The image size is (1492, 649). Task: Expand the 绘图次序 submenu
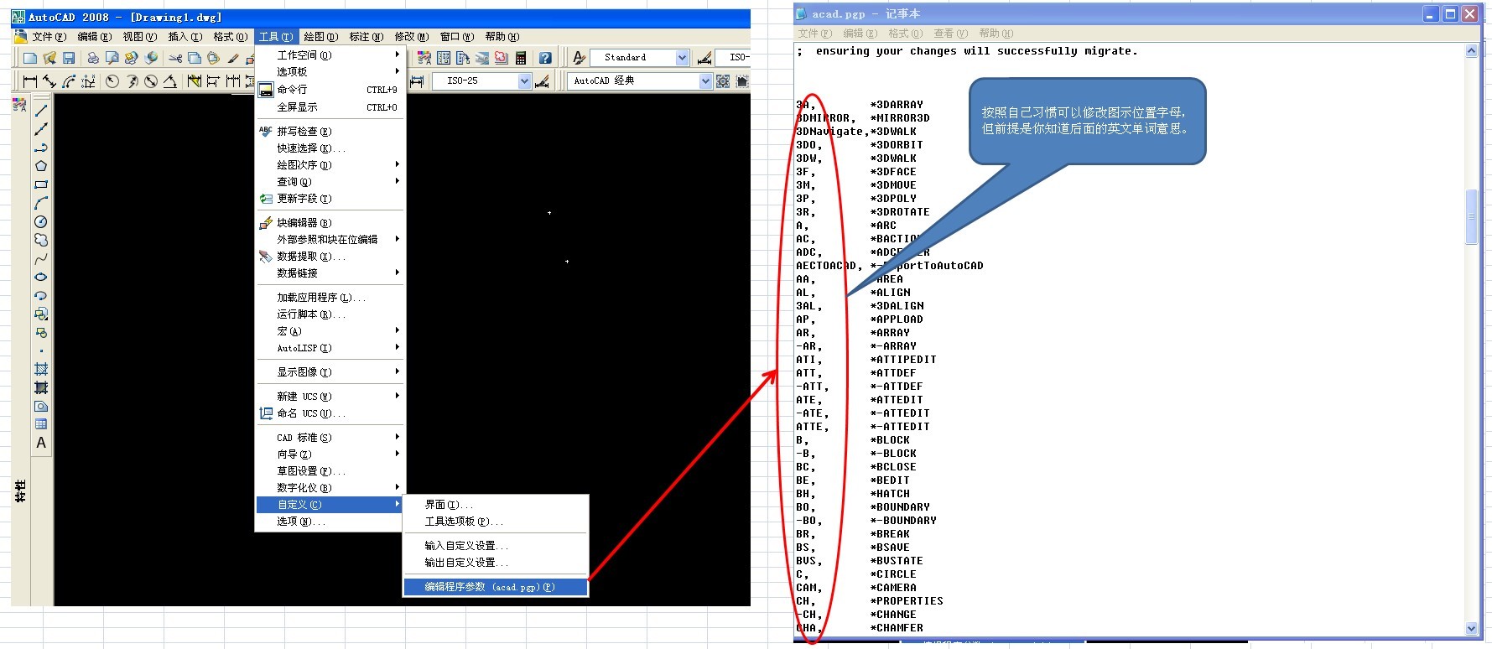pos(330,164)
